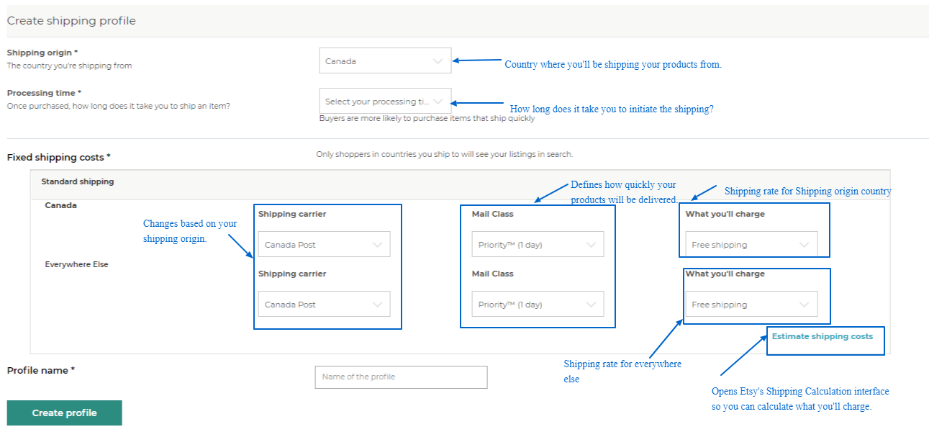The image size is (929, 432).
Task: Open the Canada Mail Class dropdown
Action: coord(538,244)
